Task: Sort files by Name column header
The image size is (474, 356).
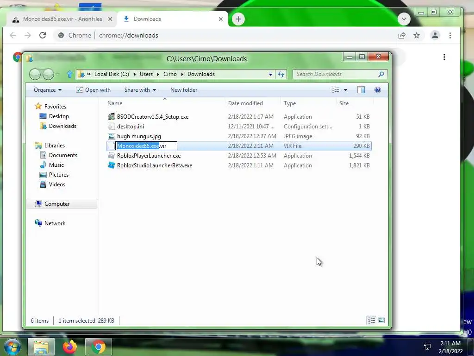Action: pos(165,103)
